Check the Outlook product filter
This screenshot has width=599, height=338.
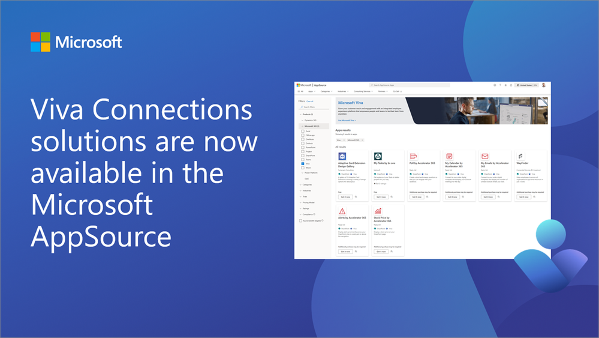[303, 143]
